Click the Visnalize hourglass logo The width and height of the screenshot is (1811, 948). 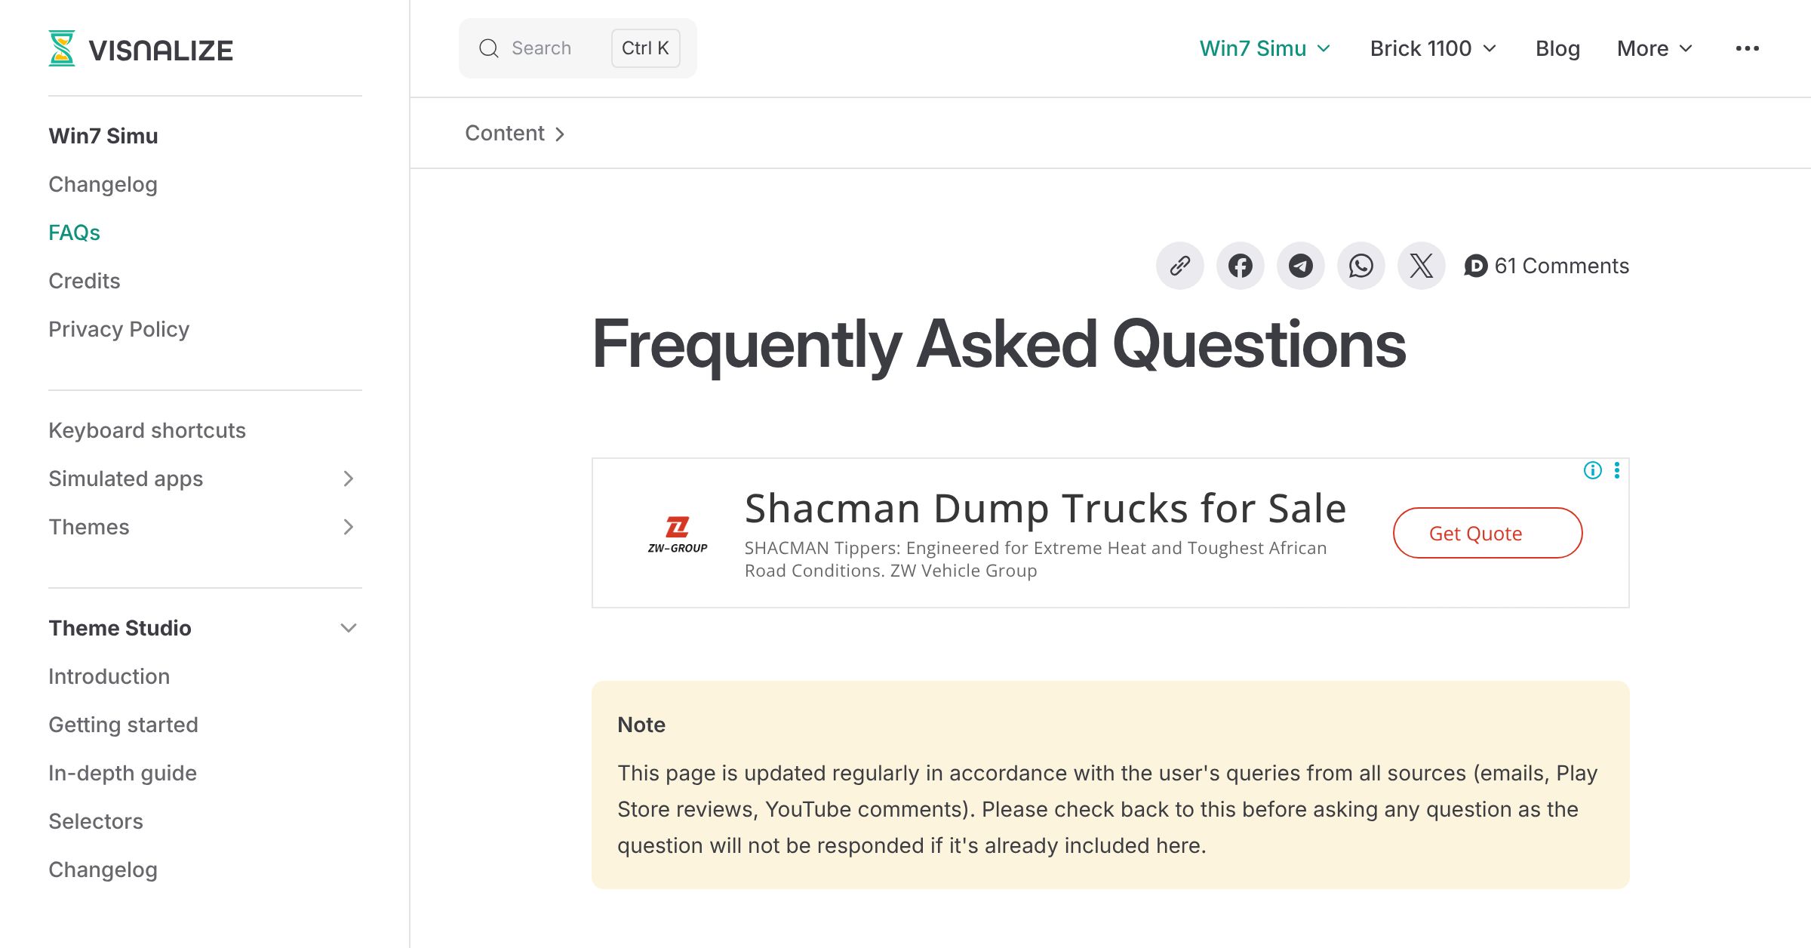[x=62, y=48]
